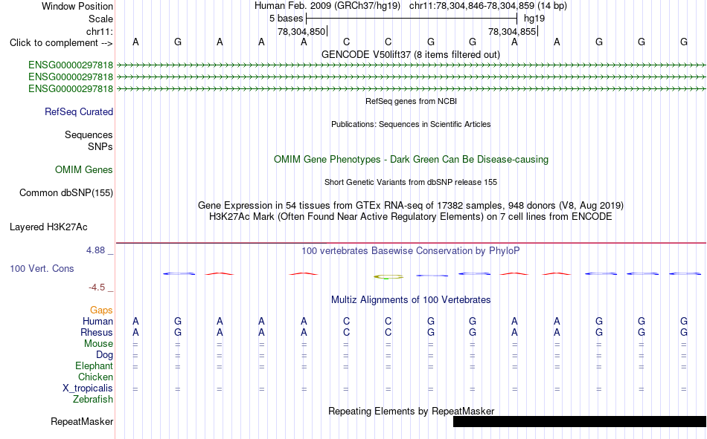Click the H3K27Ac Mark ENCODE track title

[x=411, y=217]
